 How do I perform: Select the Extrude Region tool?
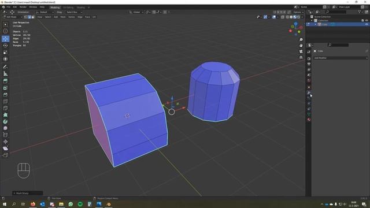5,81
